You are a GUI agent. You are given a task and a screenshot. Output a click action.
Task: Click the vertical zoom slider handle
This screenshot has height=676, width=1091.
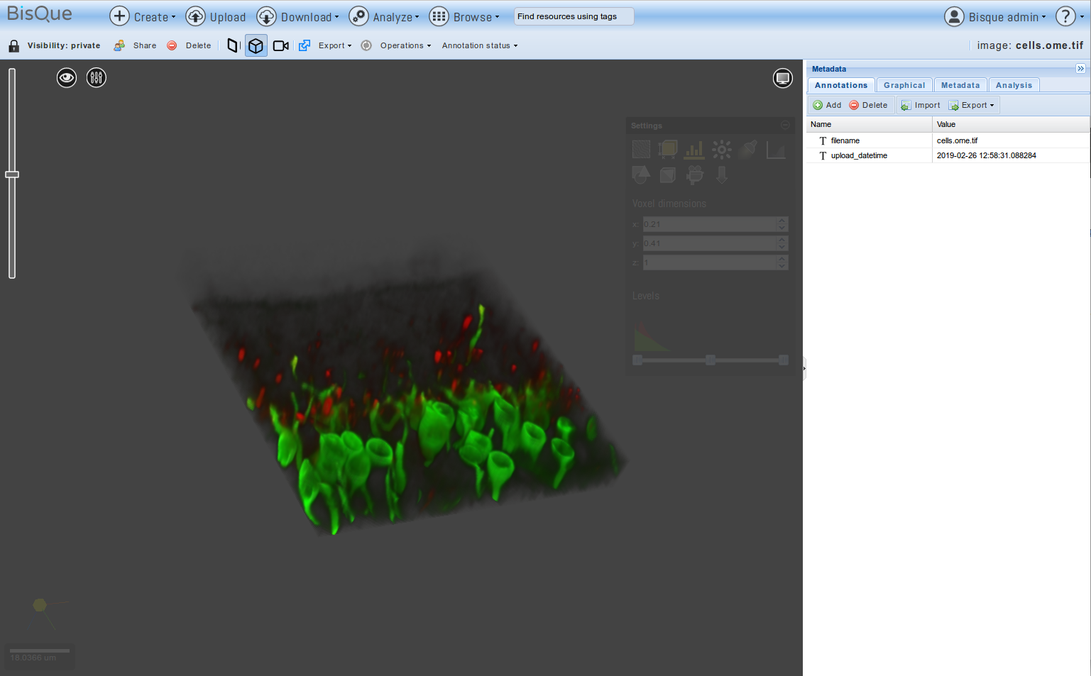[12, 174]
